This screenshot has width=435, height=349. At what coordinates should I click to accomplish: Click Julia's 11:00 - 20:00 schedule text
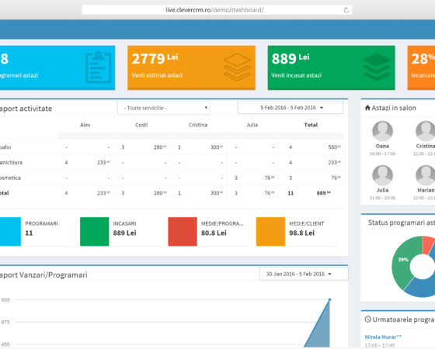(382, 198)
